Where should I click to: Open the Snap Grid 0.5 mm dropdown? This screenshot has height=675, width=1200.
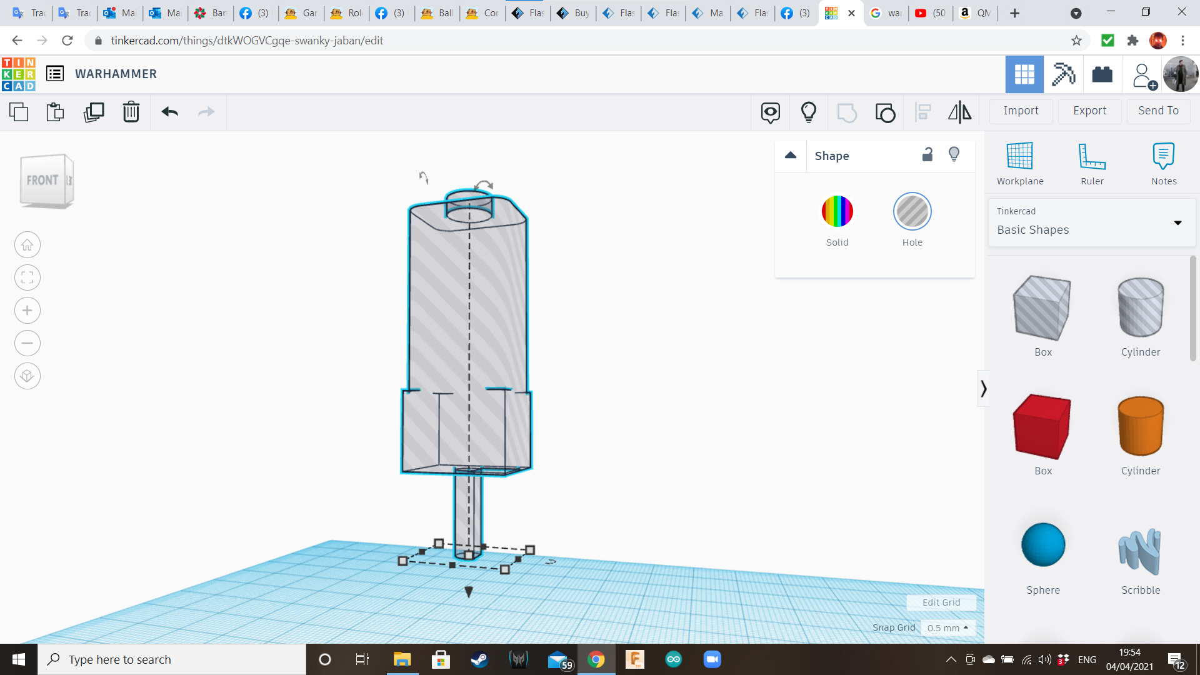click(947, 627)
